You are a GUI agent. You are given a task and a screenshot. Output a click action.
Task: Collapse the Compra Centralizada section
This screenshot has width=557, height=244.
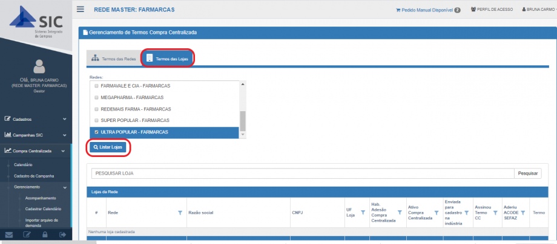pos(35,150)
